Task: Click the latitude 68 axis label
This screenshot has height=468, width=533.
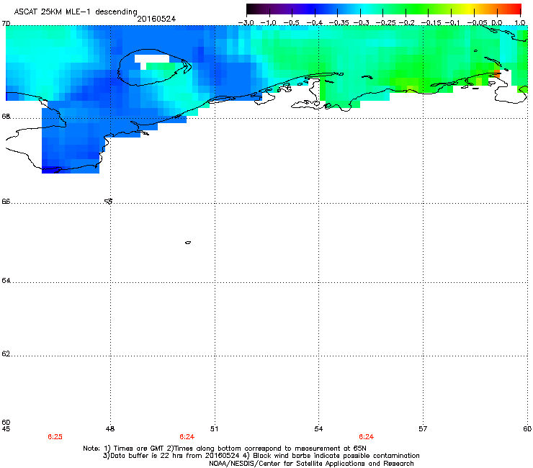Action: pos(6,117)
